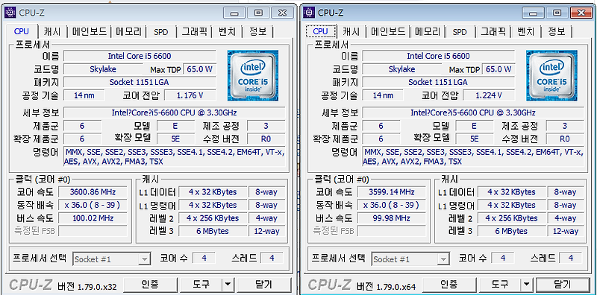Open the SPD tab in the right window
Viewport: 597px width, 295px height.
[x=460, y=32]
